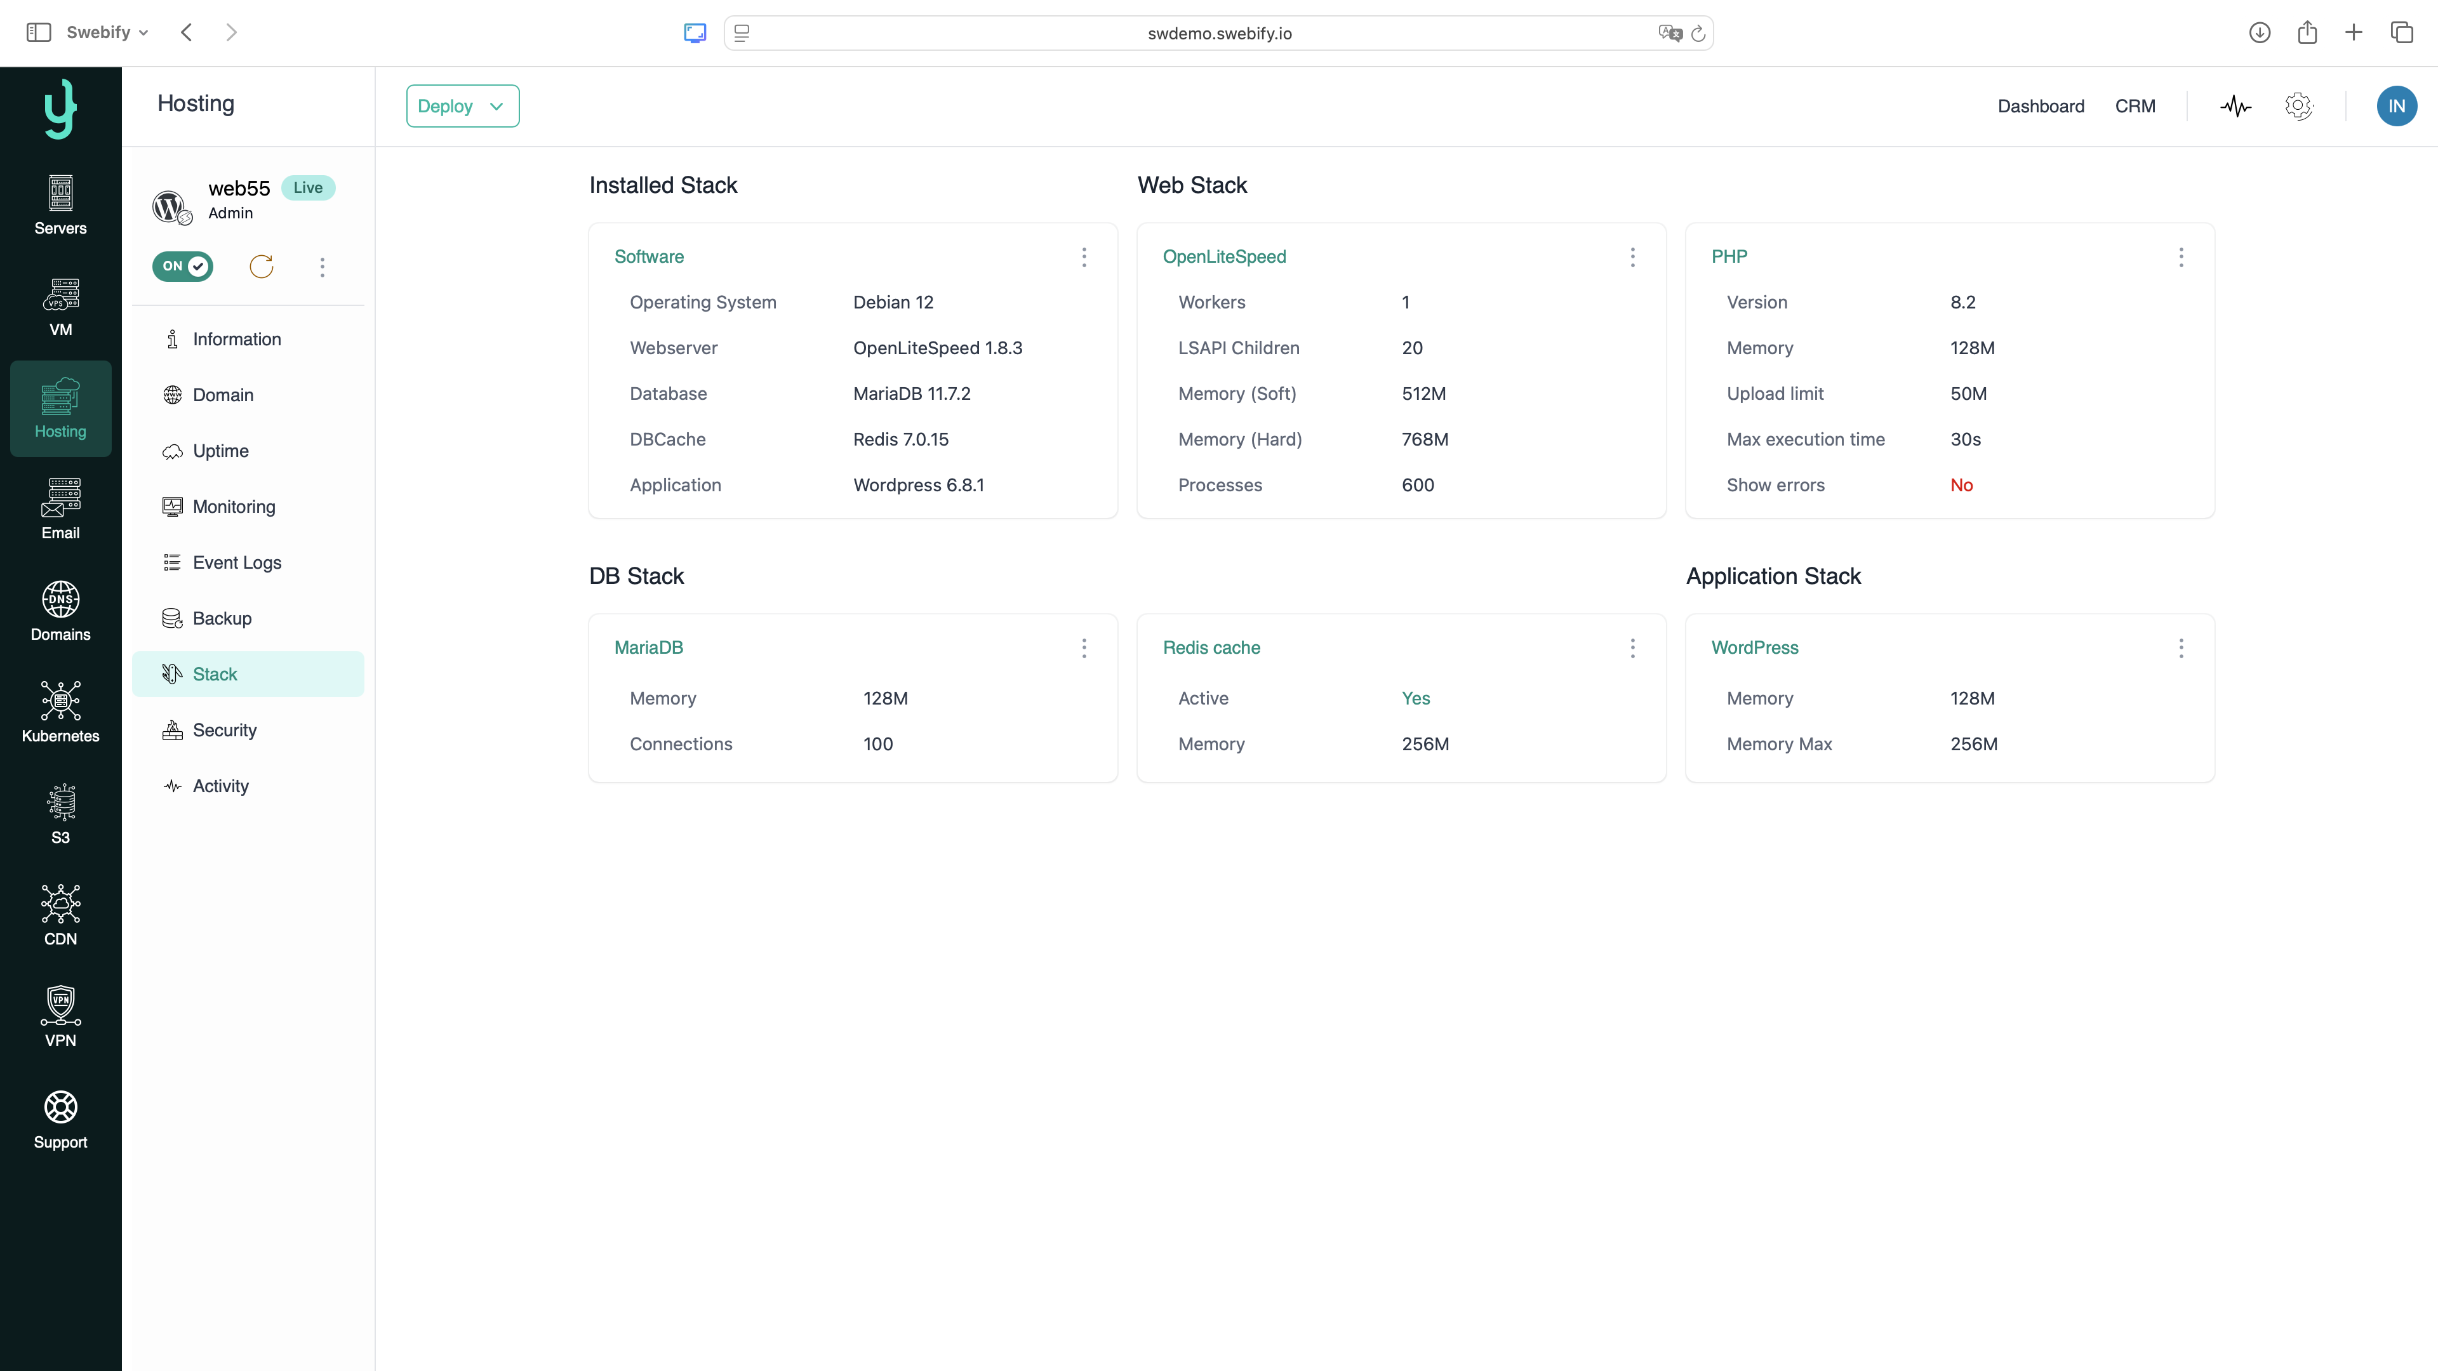The image size is (2438, 1371).
Task: Click the 'Redis 7.0.15' value
Action: [900, 439]
